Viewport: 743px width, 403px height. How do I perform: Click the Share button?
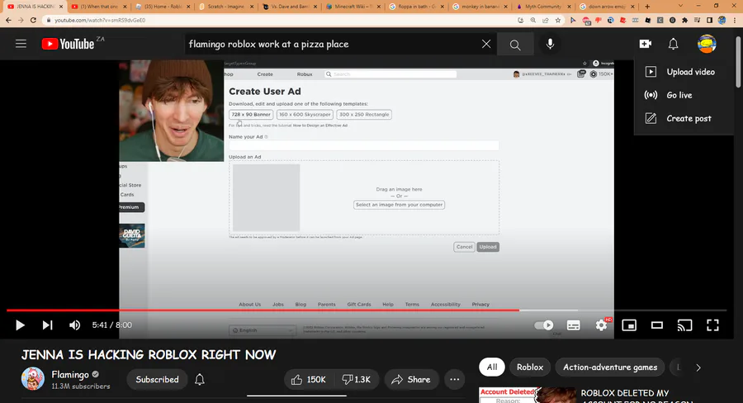411,379
